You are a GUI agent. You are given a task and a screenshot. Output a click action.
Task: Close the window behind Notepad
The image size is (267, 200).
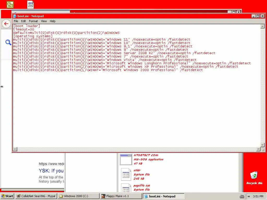click(239, 12)
